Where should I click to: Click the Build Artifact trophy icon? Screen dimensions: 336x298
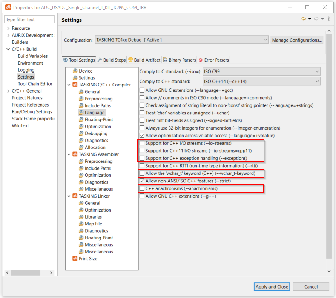[130, 60]
